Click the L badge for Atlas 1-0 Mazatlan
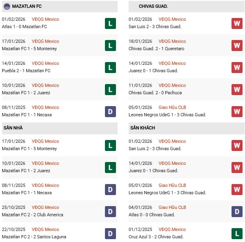Screen dimensions: 245x242 (x=110, y=23)
